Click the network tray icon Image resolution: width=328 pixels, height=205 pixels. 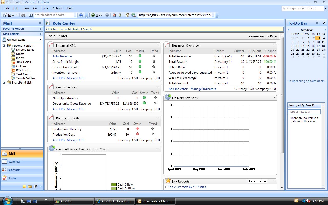[x=303, y=201]
